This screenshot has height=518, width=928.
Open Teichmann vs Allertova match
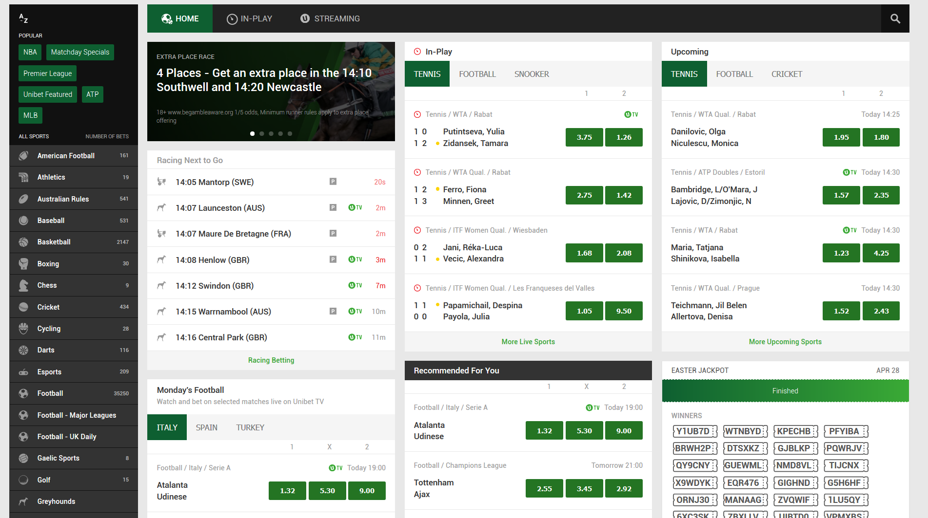point(785,303)
